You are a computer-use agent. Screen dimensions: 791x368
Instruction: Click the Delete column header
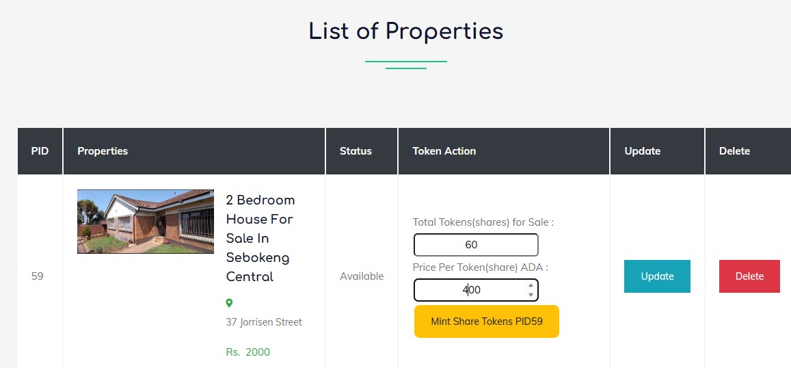(734, 151)
